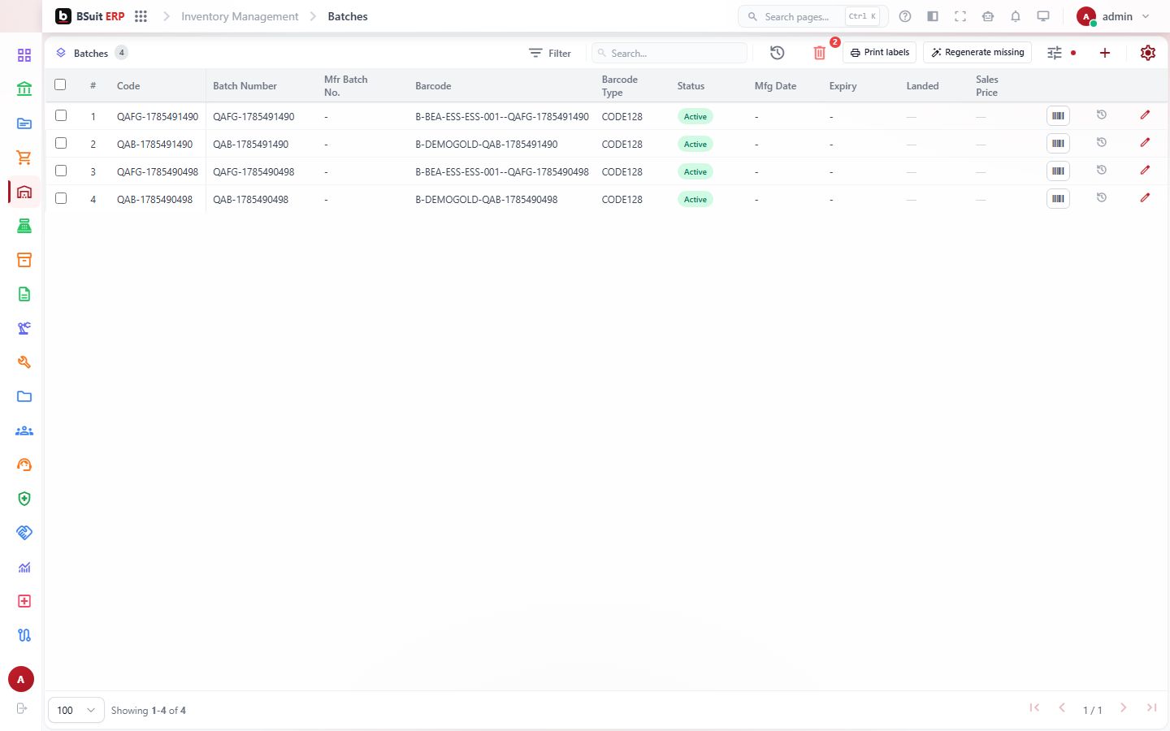Click the Mfg Date column header
This screenshot has width=1170, height=731.
point(775,85)
